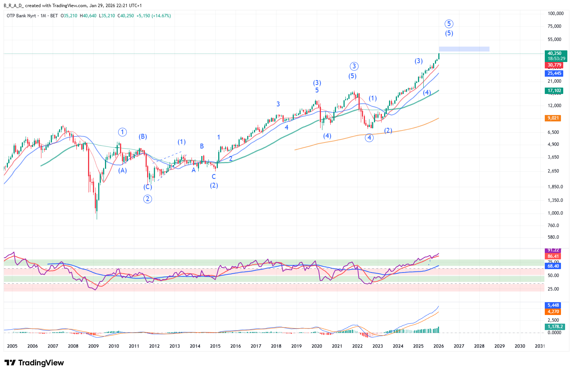Click the green 17,102 moving average label
The height and width of the screenshot is (374, 573).
point(554,91)
